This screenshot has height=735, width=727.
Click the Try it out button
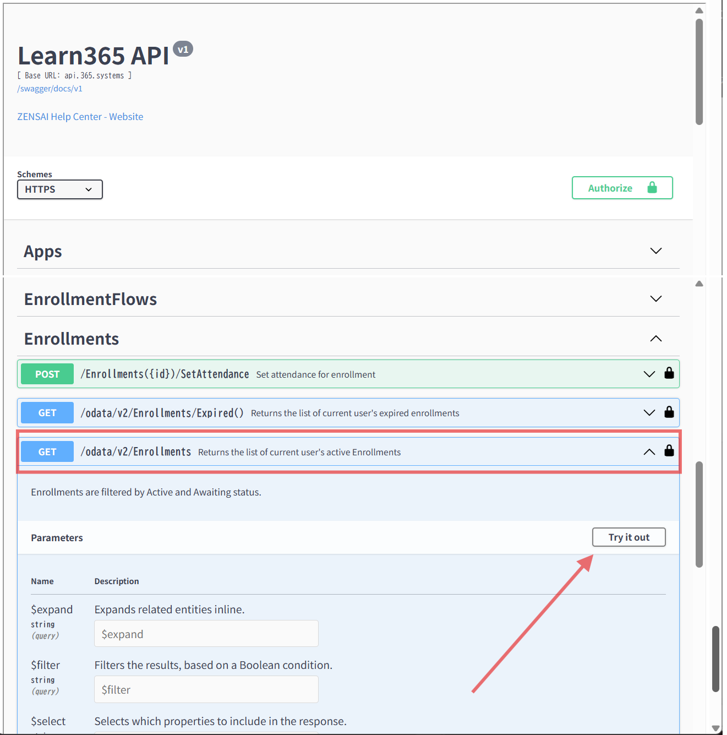point(629,537)
